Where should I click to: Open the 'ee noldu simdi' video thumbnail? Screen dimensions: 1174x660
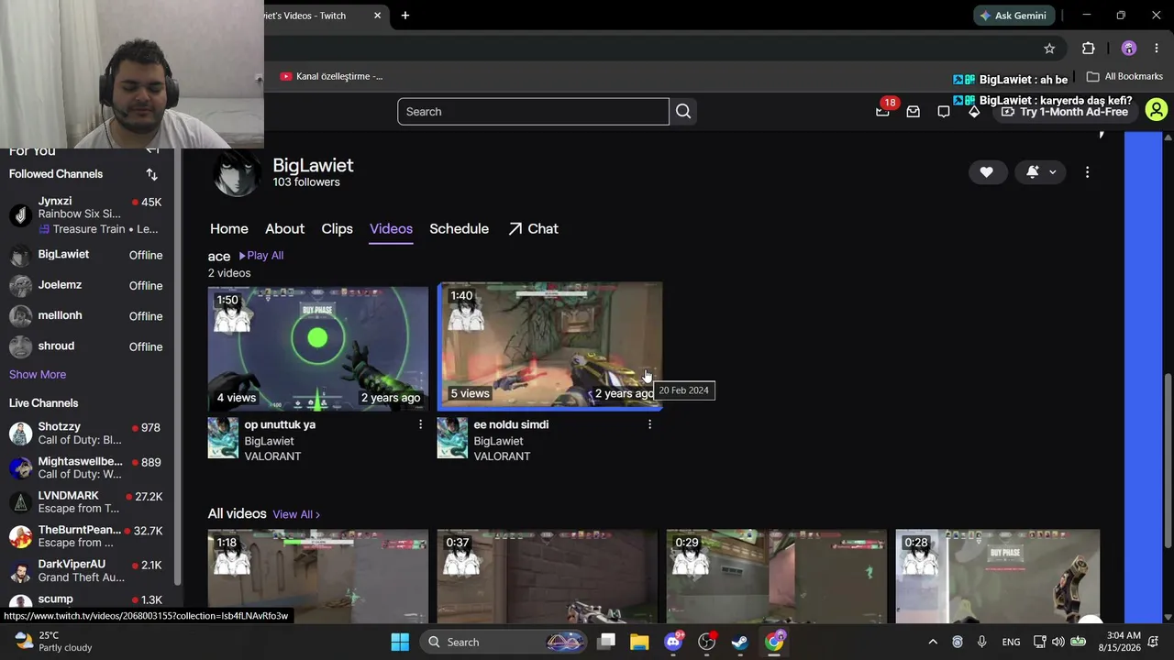click(550, 346)
